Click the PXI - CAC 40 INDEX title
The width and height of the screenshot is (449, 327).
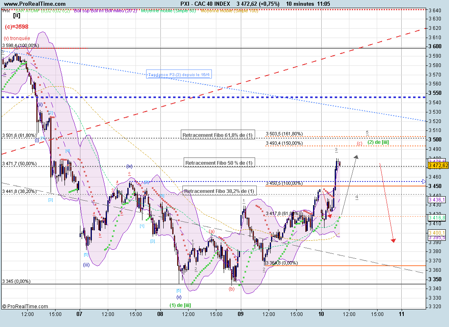(x=205, y=4)
